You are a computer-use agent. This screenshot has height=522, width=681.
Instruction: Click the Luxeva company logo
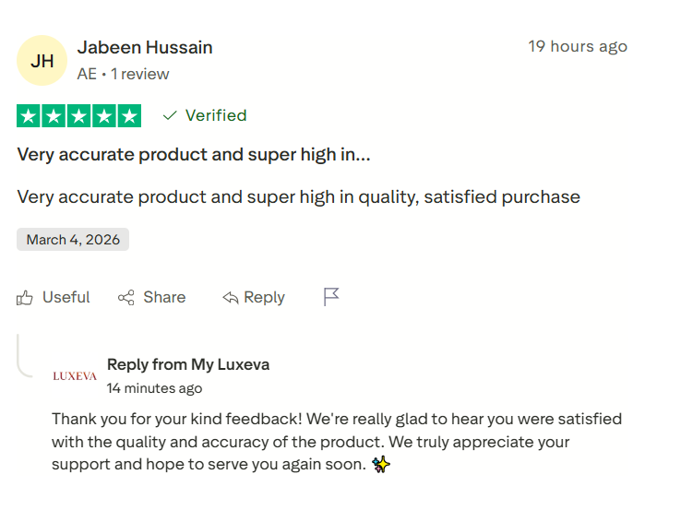(x=75, y=375)
